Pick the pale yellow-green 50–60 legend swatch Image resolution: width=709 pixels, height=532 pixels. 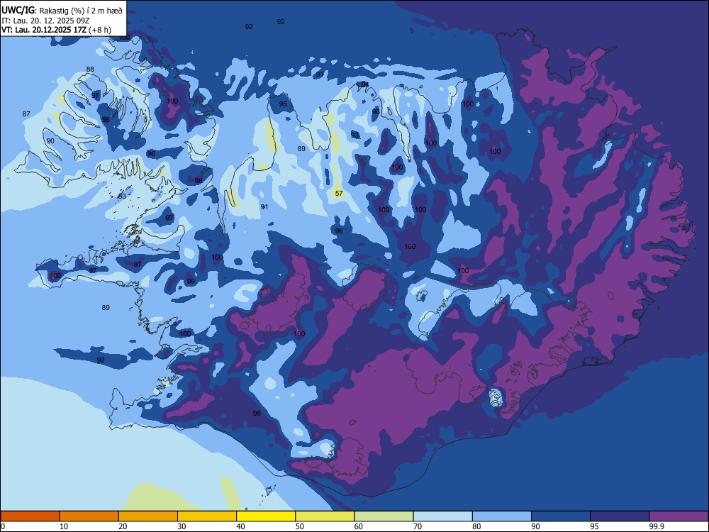[325, 516]
